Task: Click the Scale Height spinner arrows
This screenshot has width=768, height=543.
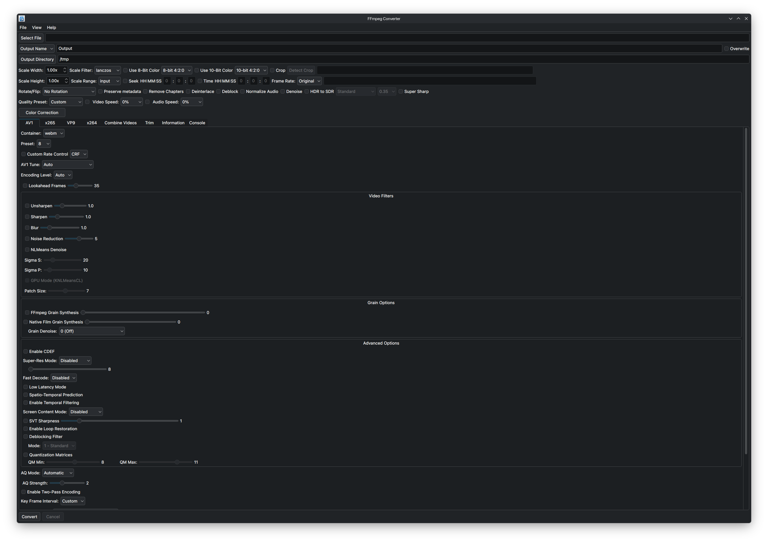Action: 66,81
